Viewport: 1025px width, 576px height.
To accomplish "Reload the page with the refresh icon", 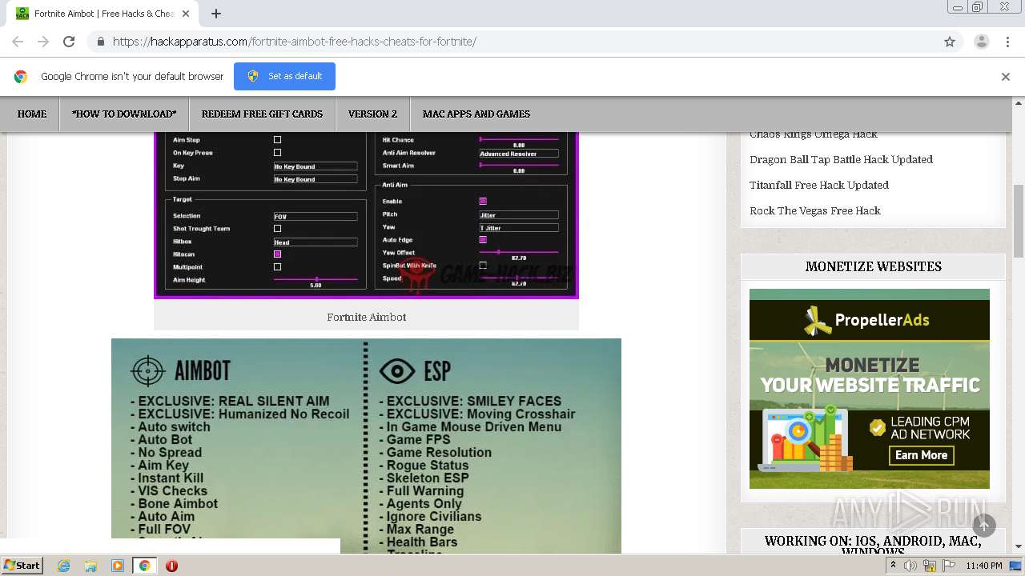I will [69, 42].
